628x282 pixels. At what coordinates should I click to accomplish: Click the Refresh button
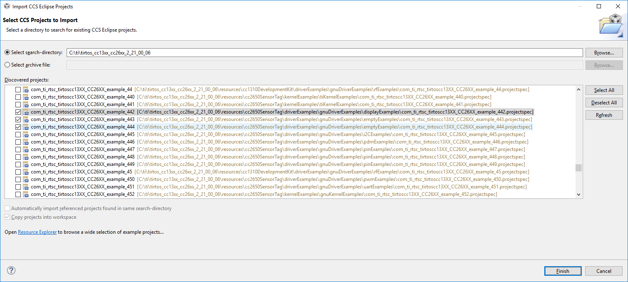click(x=604, y=115)
